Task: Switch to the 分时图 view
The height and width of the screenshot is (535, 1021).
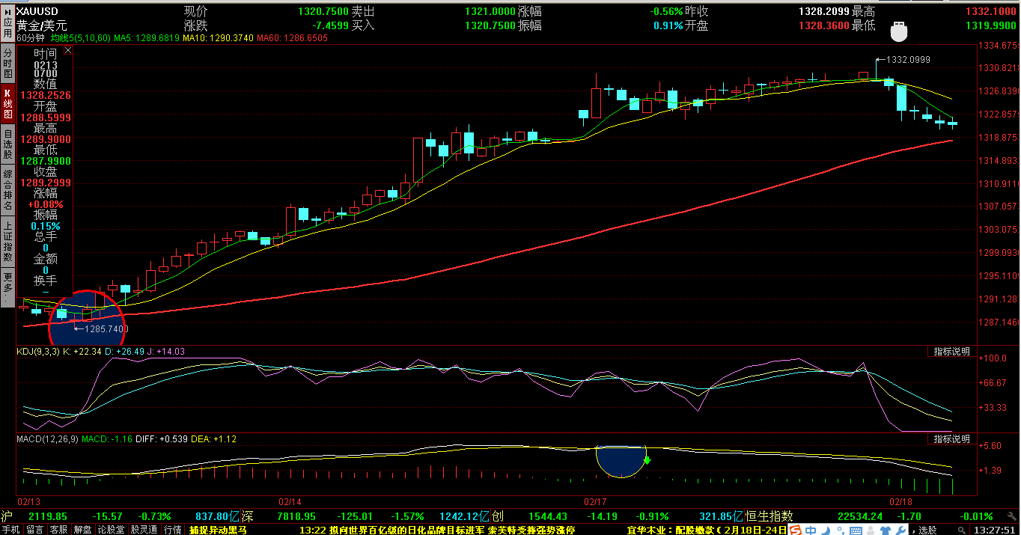Action: [7, 64]
